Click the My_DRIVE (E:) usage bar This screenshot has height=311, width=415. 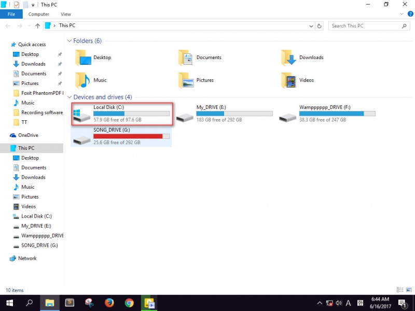click(234, 114)
